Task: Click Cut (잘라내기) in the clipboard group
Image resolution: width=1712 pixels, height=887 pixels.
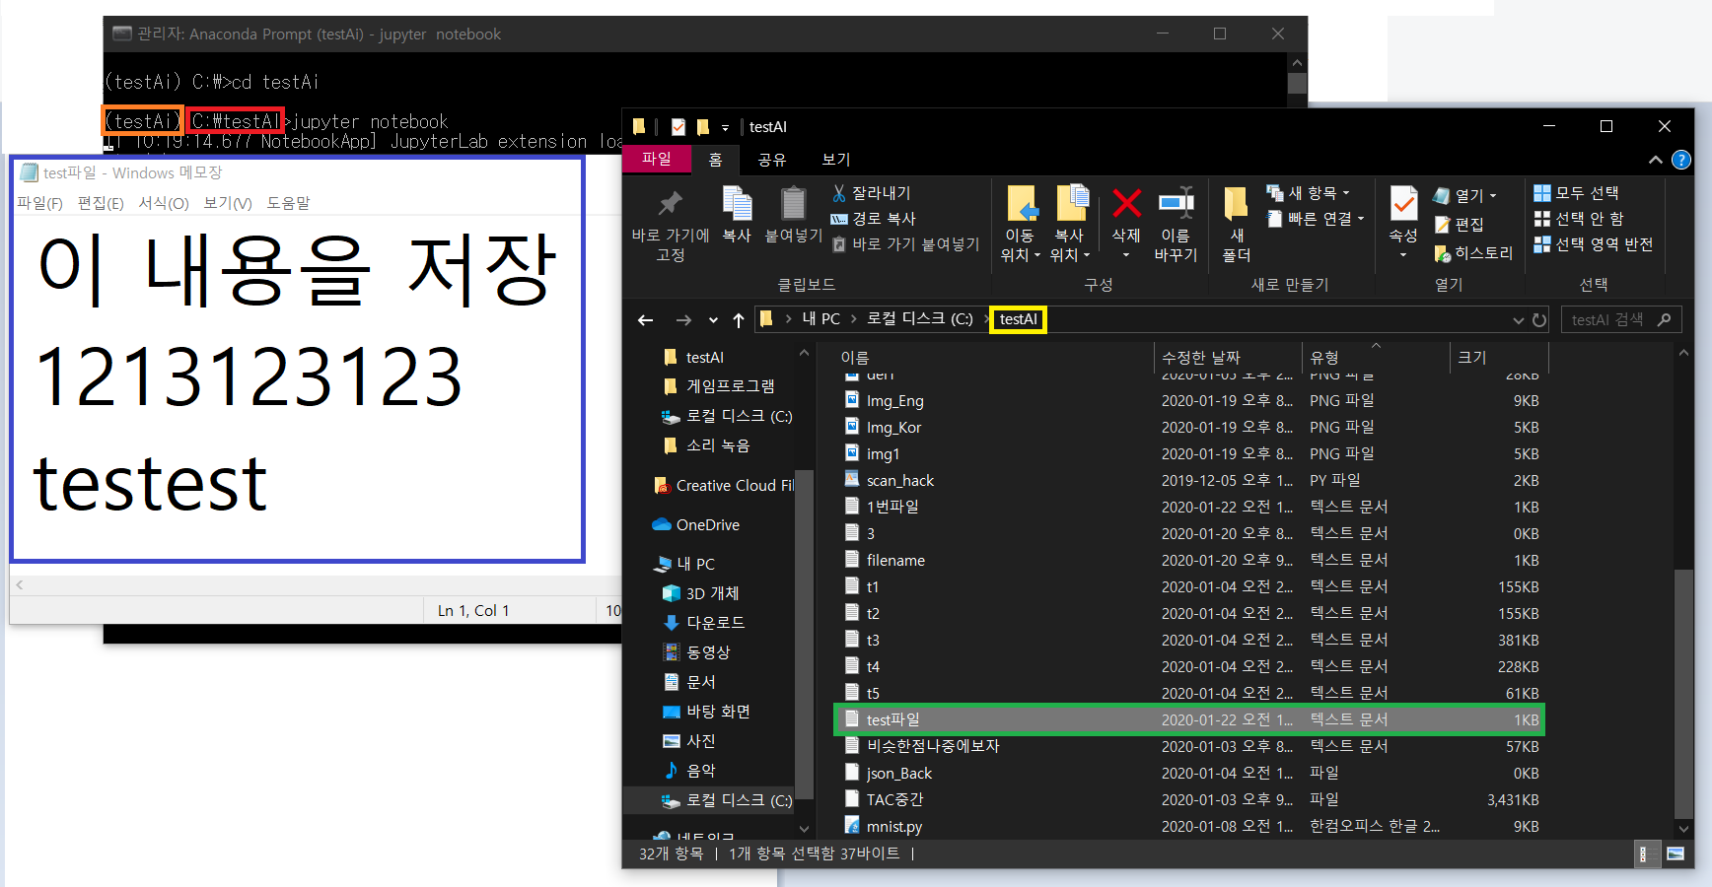Action: (872, 193)
